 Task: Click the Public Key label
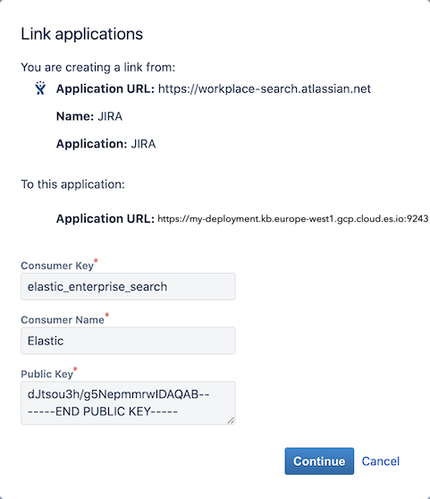(47, 374)
